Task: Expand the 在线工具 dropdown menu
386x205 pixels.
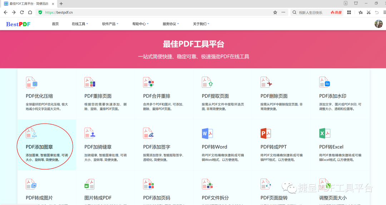Action: coord(80,24)
